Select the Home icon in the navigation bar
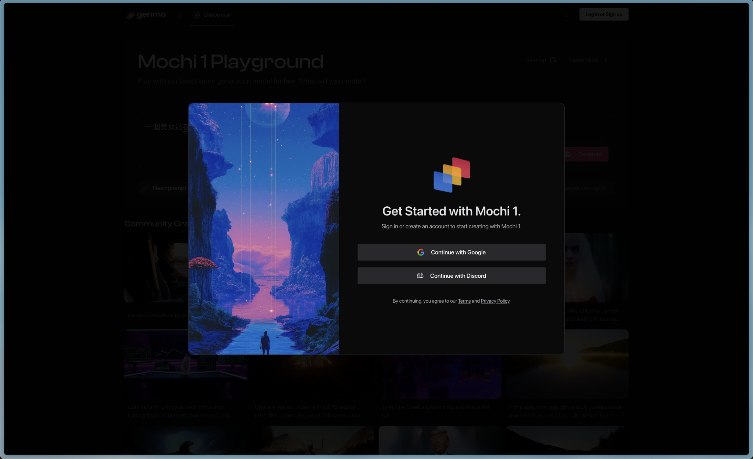The image size is (753, 459). [179, 15]
